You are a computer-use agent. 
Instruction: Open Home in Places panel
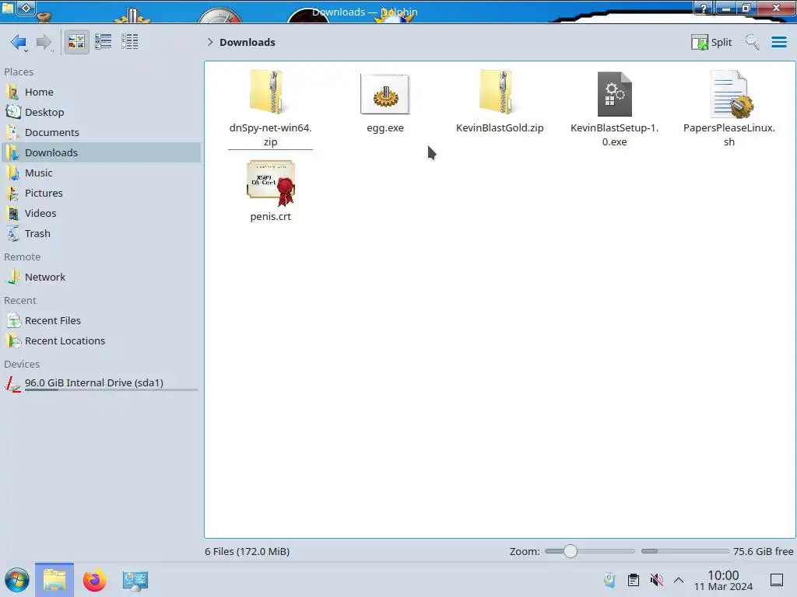pyautogui.click(x=101, y=92)
